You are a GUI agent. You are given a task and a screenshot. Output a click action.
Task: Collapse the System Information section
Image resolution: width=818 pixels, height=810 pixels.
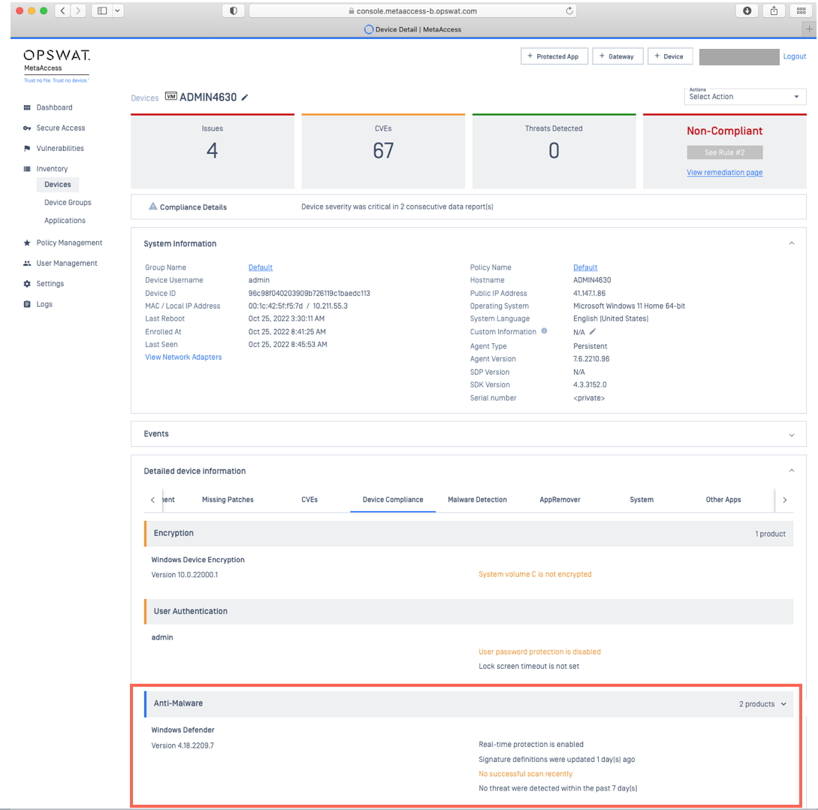[x=792, y=243]
